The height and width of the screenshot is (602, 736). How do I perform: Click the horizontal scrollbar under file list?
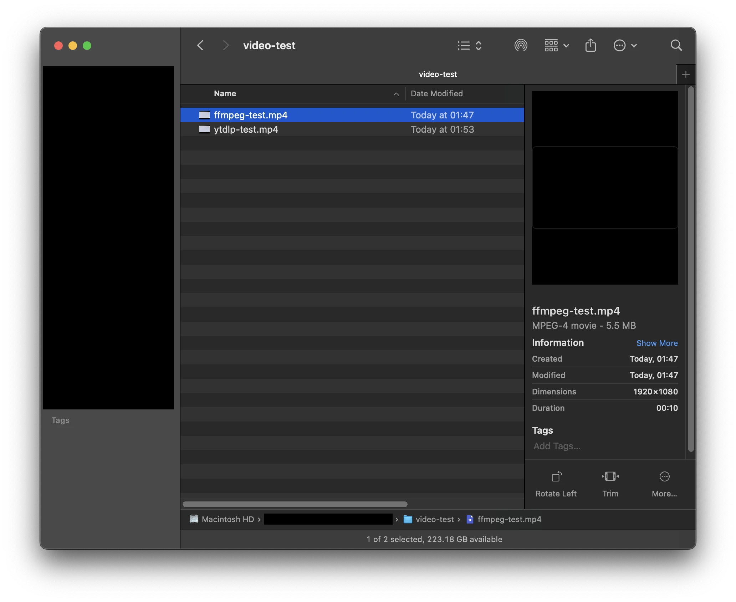tap(295, 504)
